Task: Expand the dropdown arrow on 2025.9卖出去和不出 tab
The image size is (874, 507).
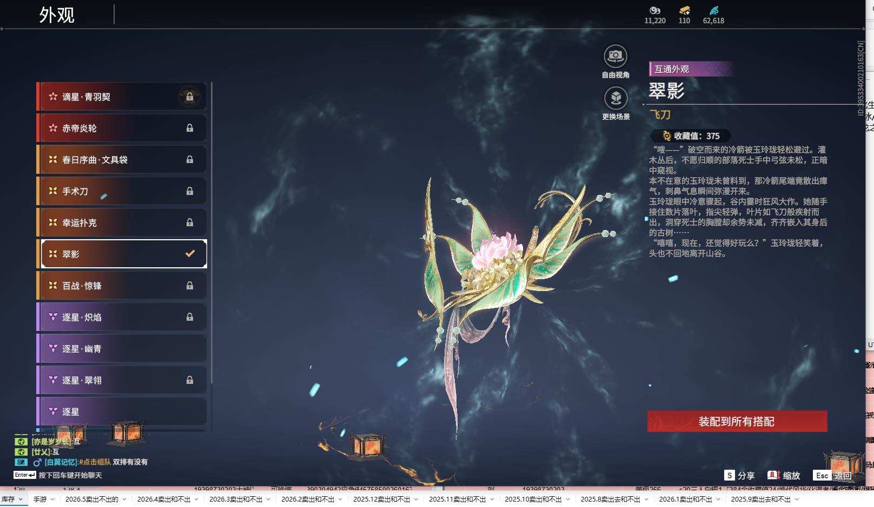Action: coord(797,499)
